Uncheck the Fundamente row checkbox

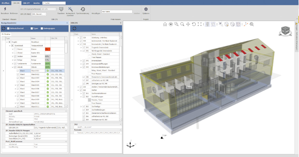pyautogui.click(x=15, y=64)
